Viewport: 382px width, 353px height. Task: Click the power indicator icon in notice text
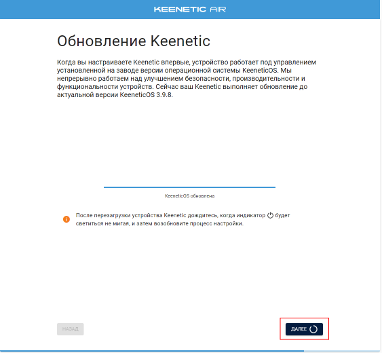click(270, 215)
